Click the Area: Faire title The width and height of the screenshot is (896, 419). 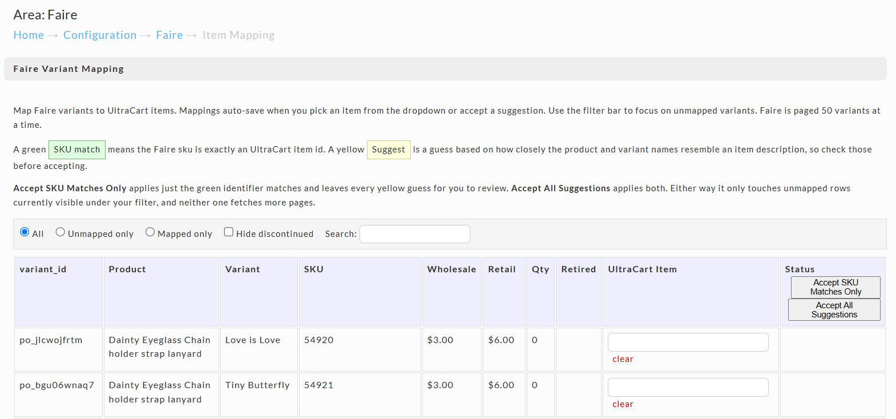click(x=45, y=15)
